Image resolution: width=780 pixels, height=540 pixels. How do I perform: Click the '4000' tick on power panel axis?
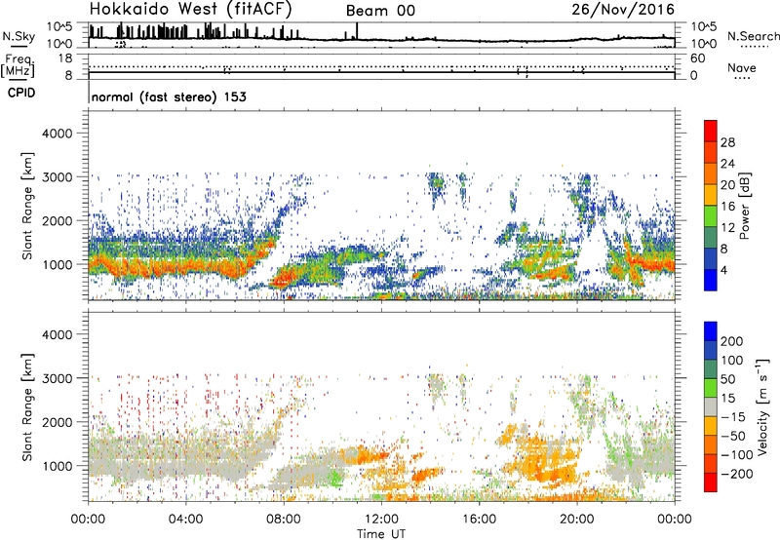pyautogui.click(x=58, y=134)
